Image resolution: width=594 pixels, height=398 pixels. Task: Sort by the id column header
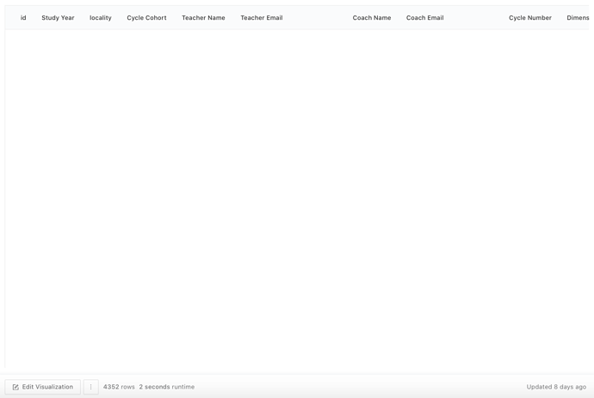pyautogui.click(x=23, y=18)
